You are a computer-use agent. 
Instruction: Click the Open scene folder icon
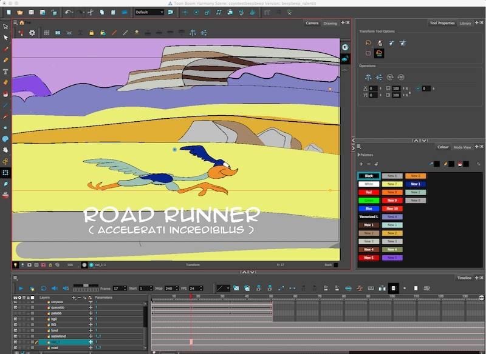pos(20,12)
